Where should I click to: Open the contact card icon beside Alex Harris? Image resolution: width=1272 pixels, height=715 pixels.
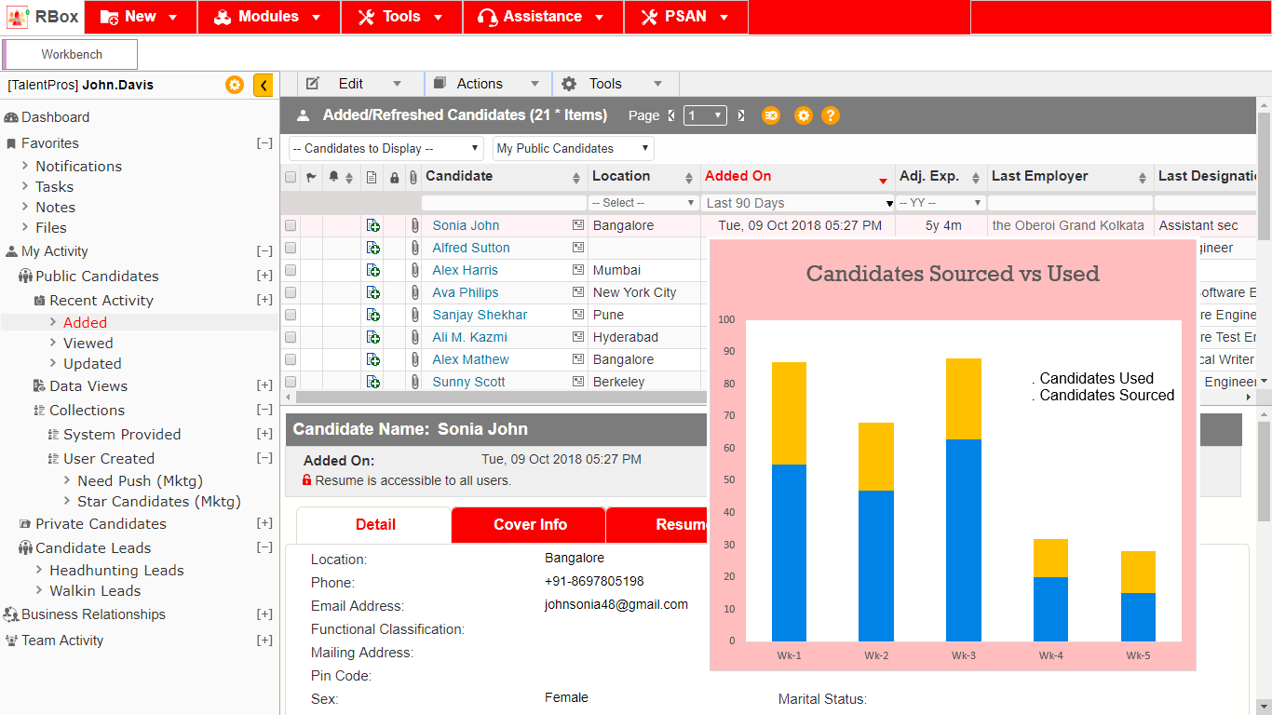pyautogui.click(x=578, y=270)
